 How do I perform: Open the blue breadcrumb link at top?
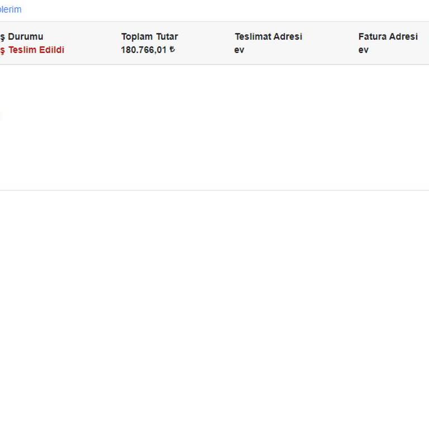click(11, 9)
